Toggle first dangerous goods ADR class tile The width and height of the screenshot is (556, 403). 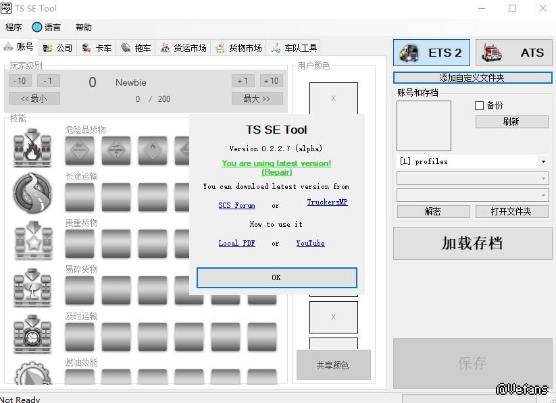click(79, 150)
